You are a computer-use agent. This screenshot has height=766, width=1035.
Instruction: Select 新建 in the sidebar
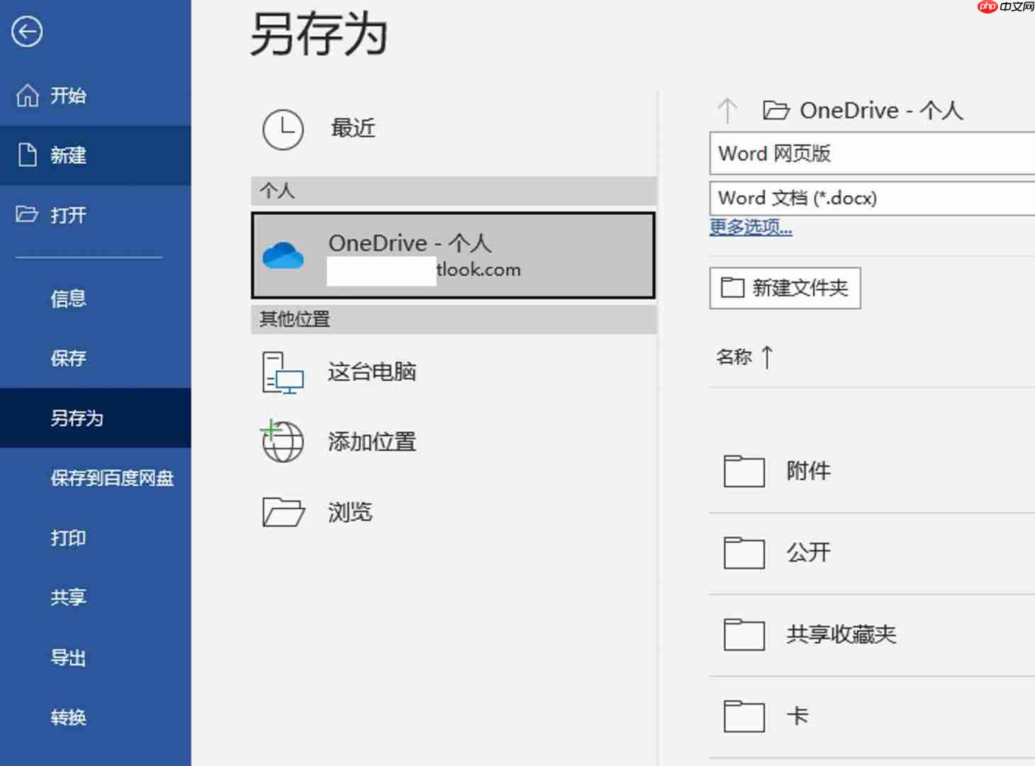(x=96, y=155)
